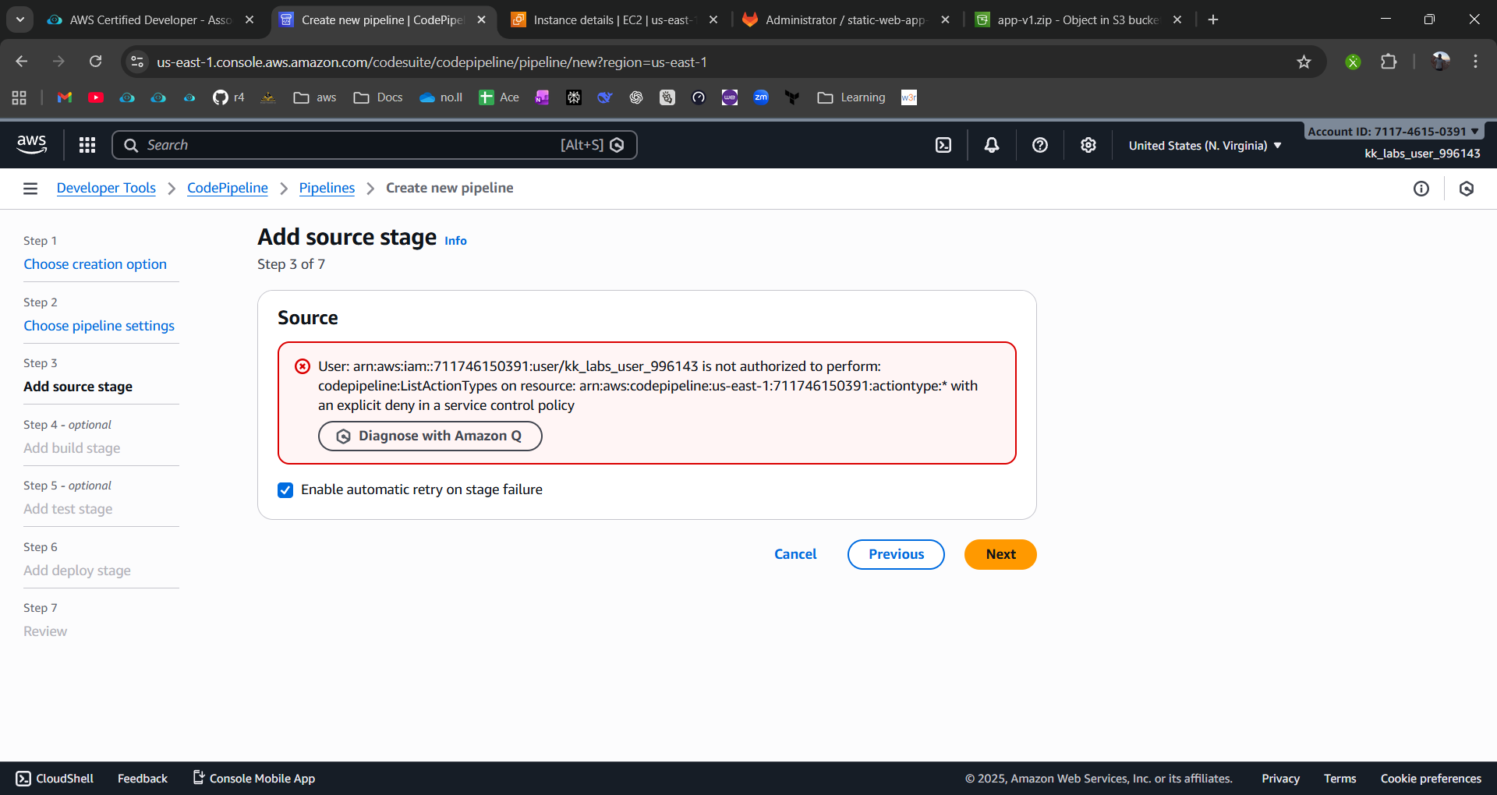Go to the Developer Tools breadcrumb

click(106, 188)
